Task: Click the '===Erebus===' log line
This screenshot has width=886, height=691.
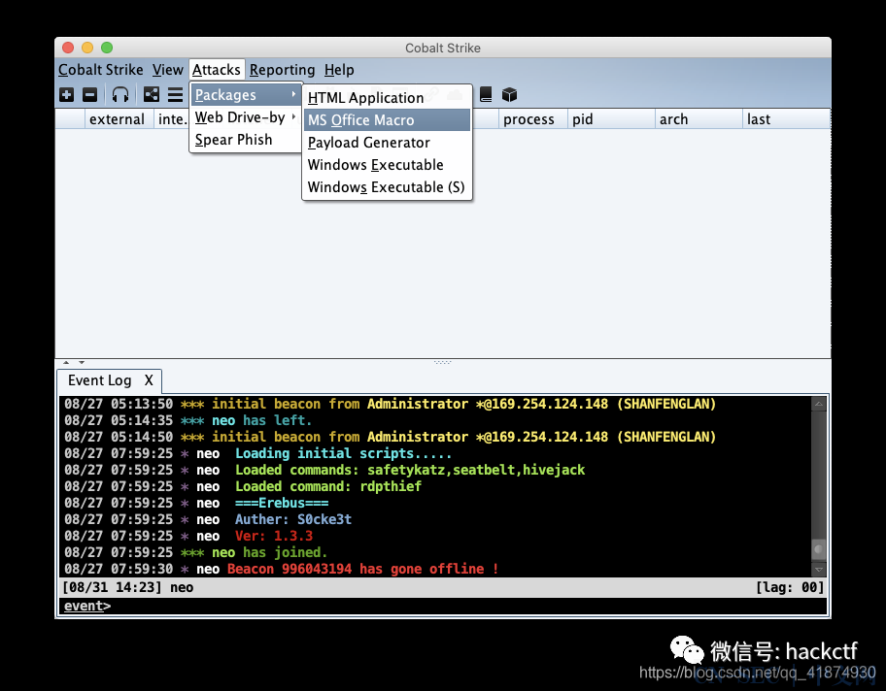Action: tap(196, 503)
